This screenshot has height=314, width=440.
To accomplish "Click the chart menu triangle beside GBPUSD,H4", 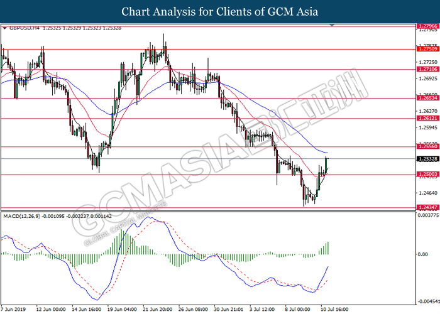I will [x=4, y=28].
